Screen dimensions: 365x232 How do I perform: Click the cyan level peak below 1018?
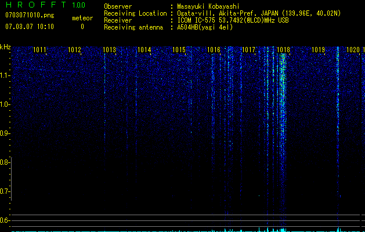coord(283,230)
